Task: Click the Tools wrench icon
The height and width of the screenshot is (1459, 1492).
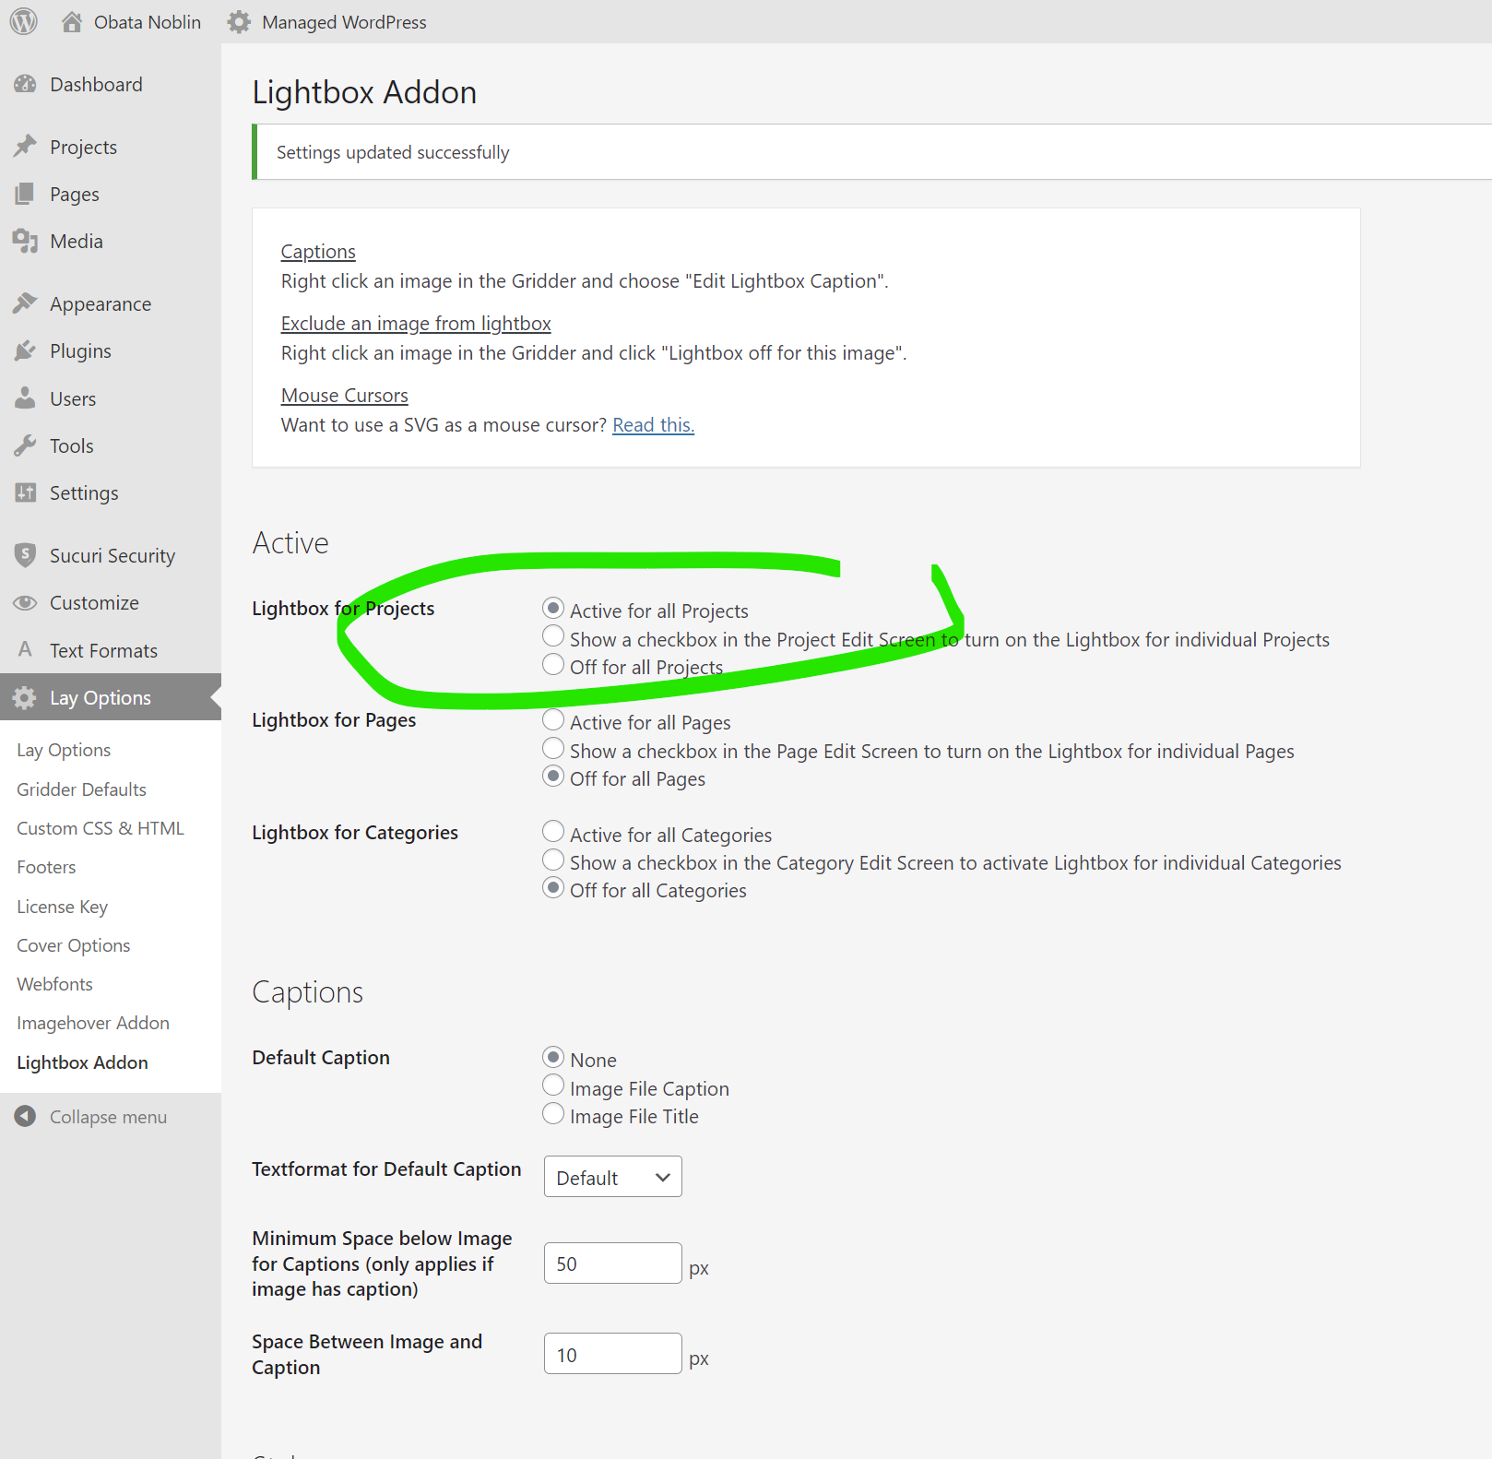Action: [25, 445]
